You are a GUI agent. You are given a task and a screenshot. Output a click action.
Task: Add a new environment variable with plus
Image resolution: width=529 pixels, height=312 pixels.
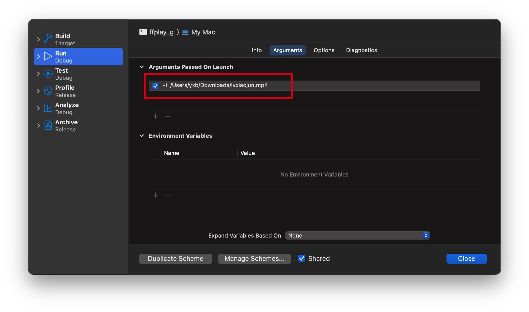[x=155, y=195]
